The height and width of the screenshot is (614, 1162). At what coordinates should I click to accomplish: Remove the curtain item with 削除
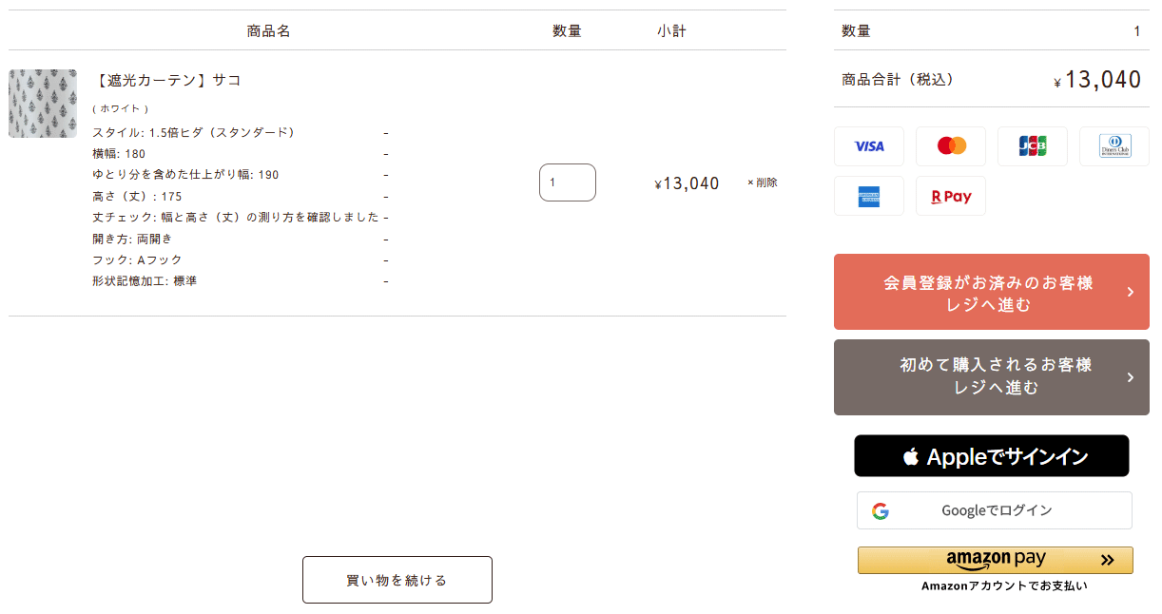pyautogui.click(x=763, y=182)
